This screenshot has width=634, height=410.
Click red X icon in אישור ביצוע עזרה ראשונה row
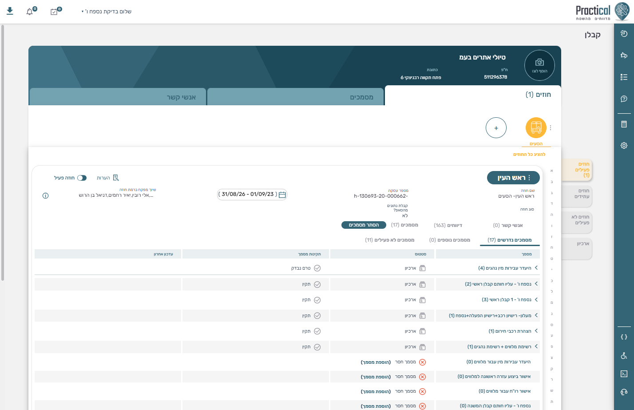coord(422,377)
